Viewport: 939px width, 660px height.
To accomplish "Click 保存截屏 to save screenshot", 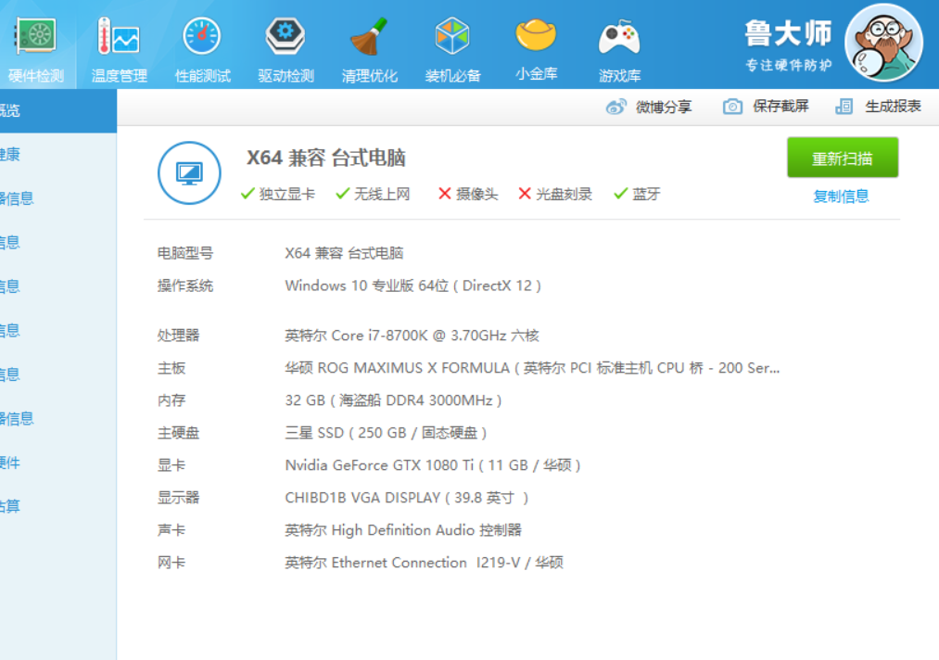I will pyautogui.click(x=766, y=107).
